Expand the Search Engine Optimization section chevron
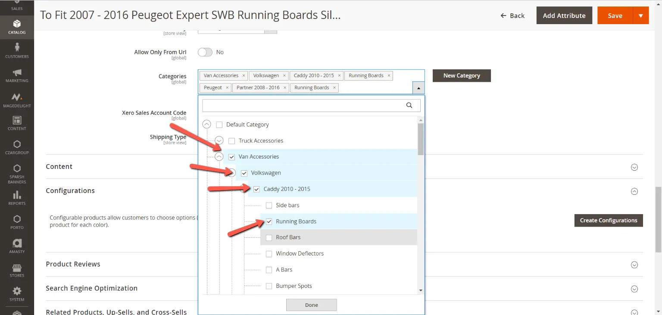 tap(634, 289)
